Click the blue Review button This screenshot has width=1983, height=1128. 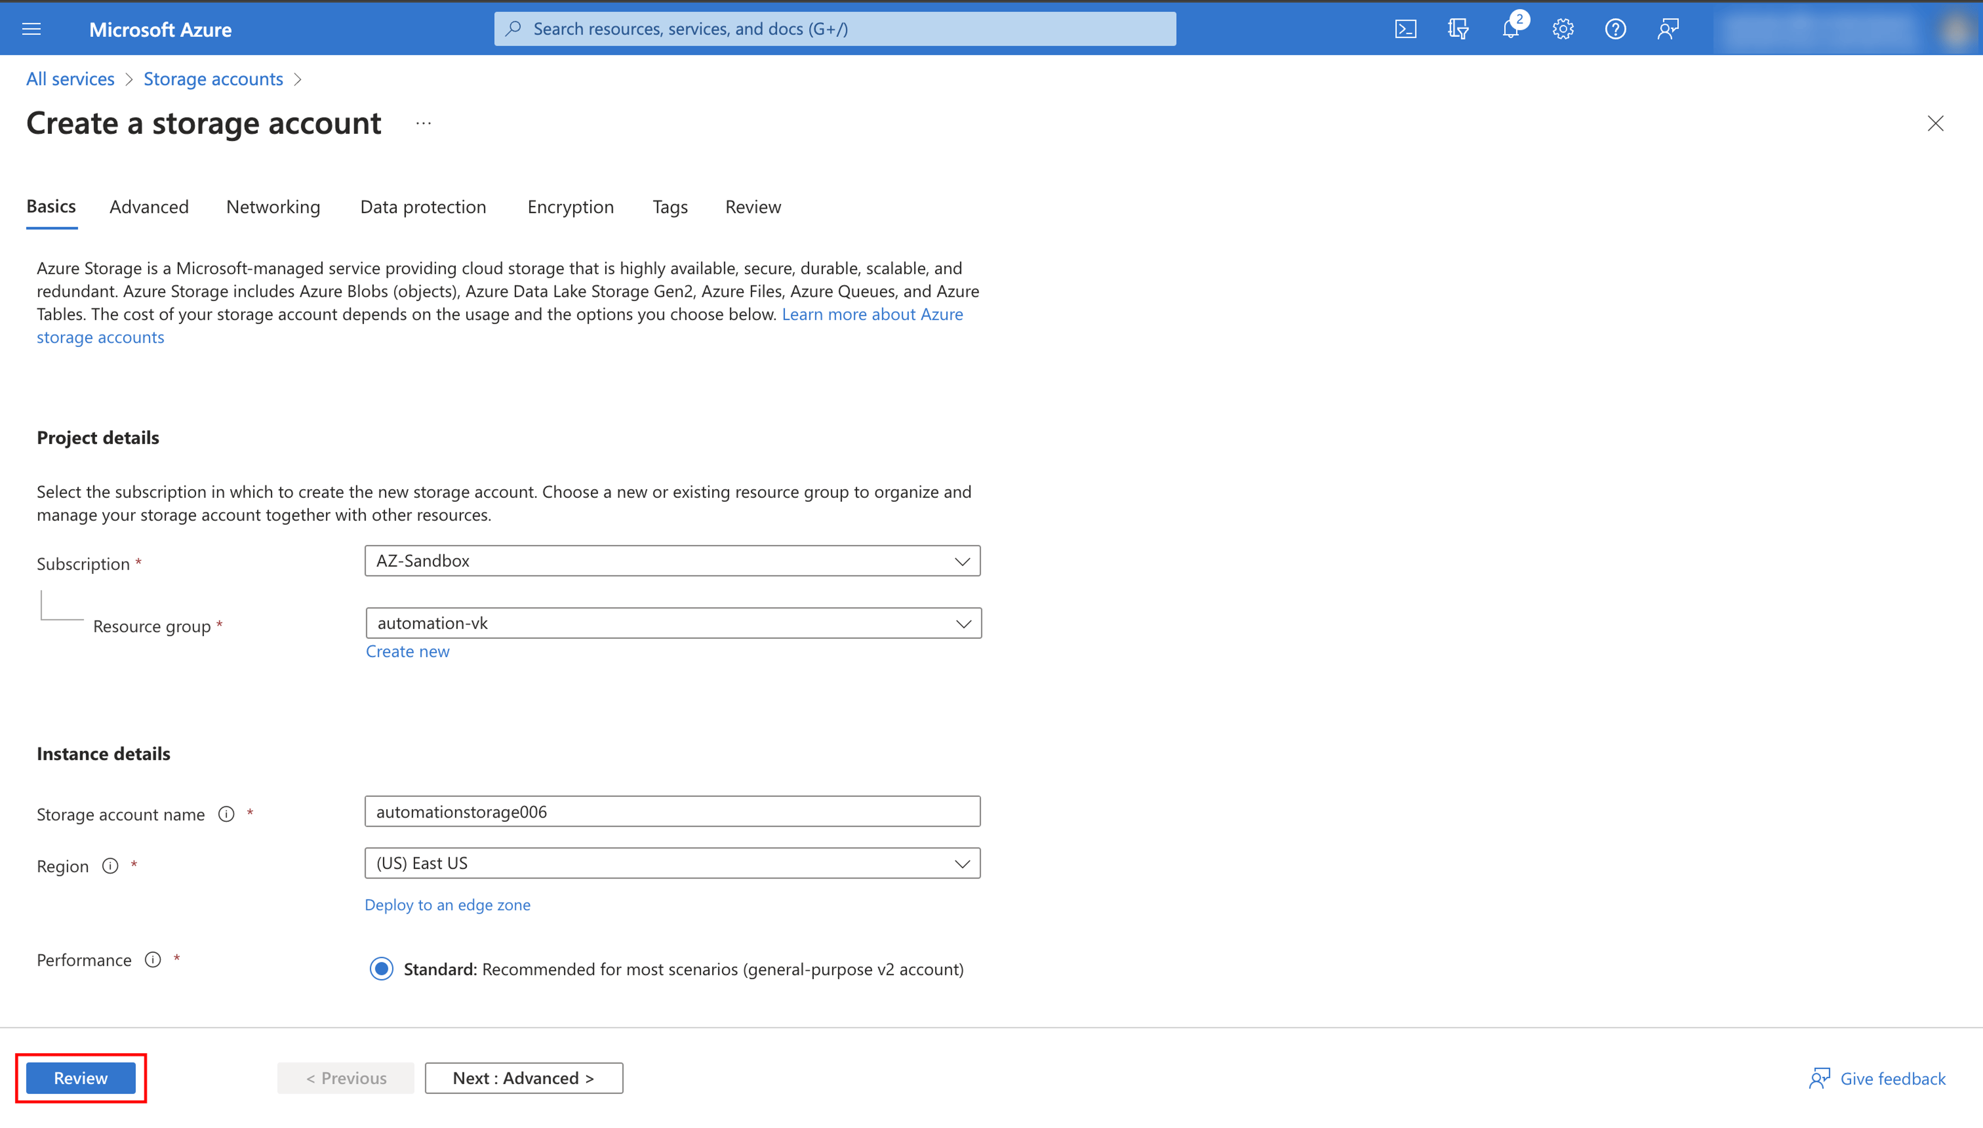(x=81, y=1078)
